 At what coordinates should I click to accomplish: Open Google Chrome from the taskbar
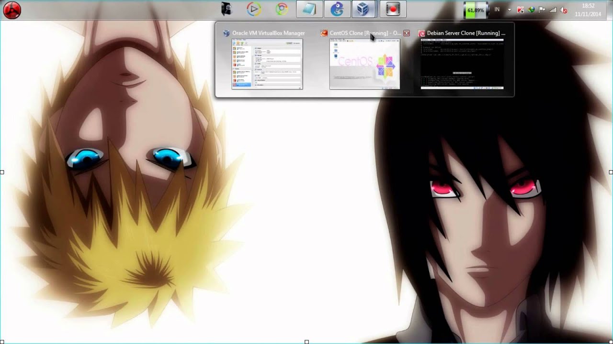click(282, 9)
